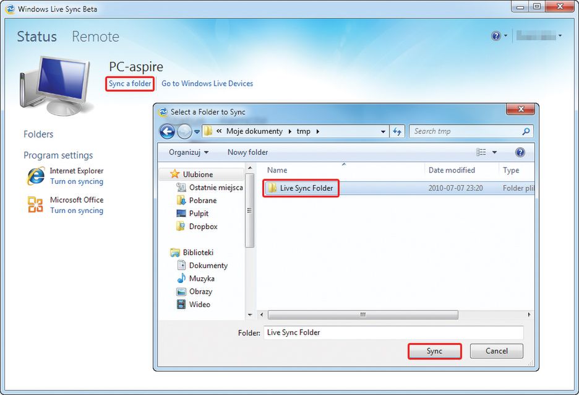
Task: Click the file list scroll left arrow
Action: pyautogui.click(x=262, y=315)
